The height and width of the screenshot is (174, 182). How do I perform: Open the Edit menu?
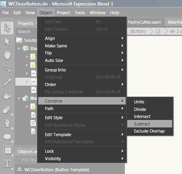click(17, 13)
